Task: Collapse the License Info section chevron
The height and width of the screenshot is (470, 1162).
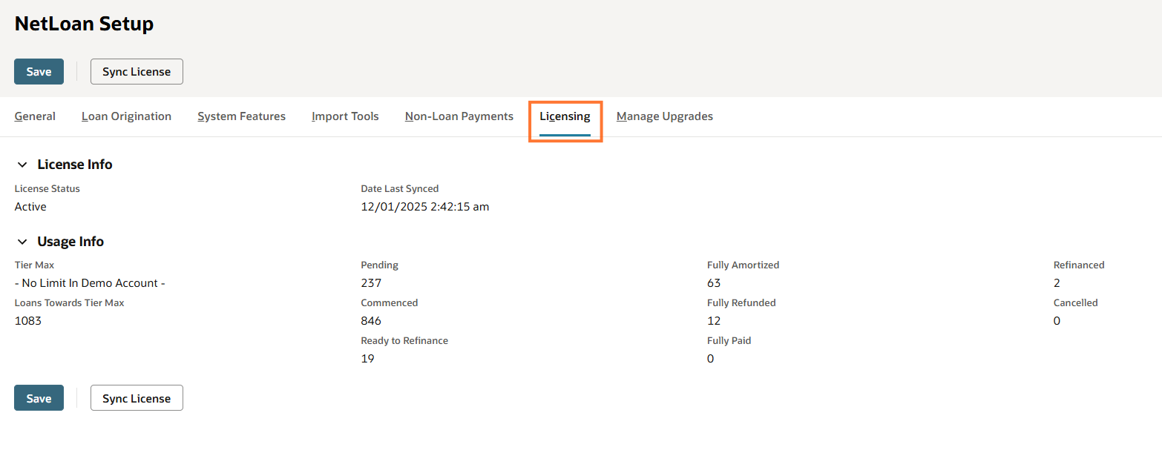Action: (22, 165)
